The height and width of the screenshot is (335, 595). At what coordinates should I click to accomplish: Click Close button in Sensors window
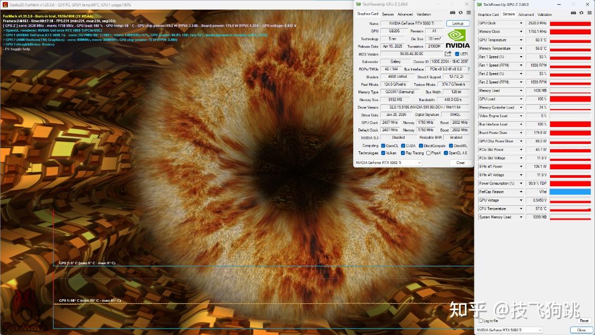(x=581, y=330)
